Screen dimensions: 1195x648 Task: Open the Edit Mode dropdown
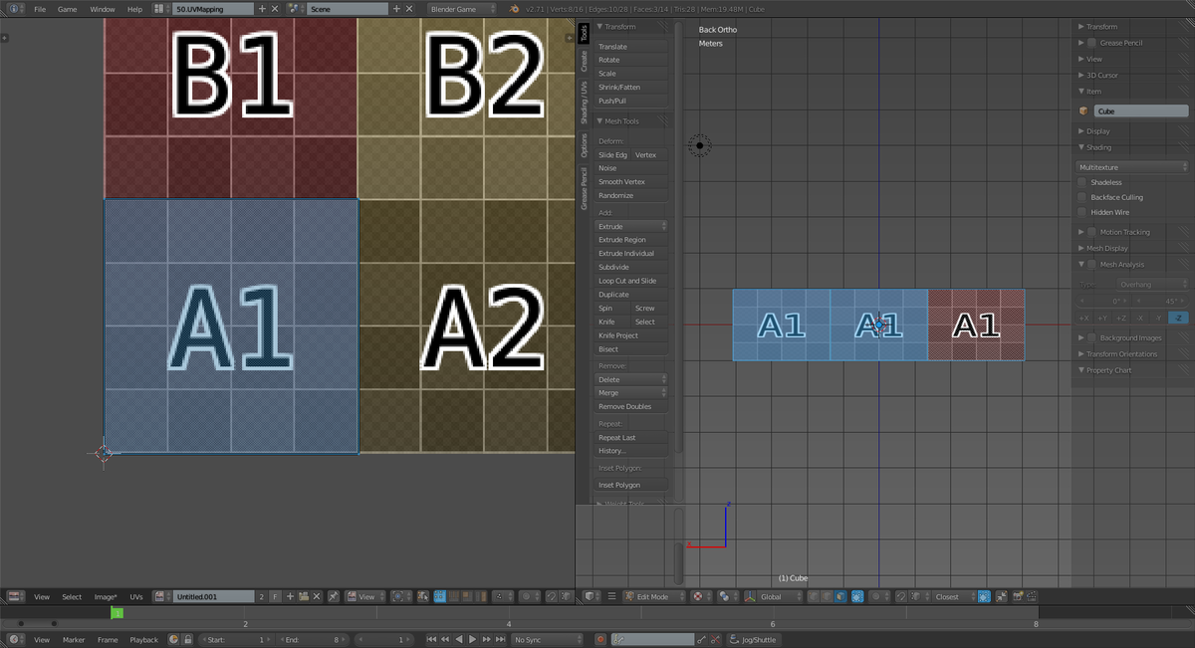[x=653, y=597]
